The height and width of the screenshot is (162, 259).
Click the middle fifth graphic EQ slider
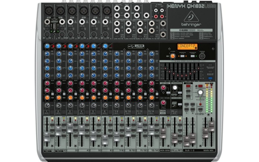coord(182,76)
